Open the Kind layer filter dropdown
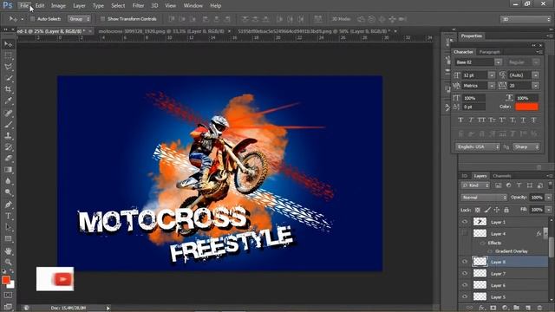Image resolution: width=555 pixels, height=312 pixels. [x=475, y=185]
